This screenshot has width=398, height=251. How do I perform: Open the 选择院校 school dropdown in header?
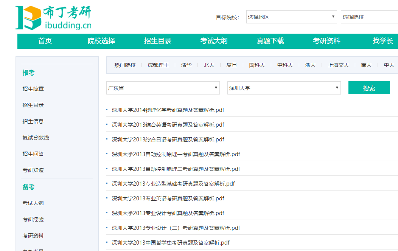pyautogui.click(x=369, y=17)
